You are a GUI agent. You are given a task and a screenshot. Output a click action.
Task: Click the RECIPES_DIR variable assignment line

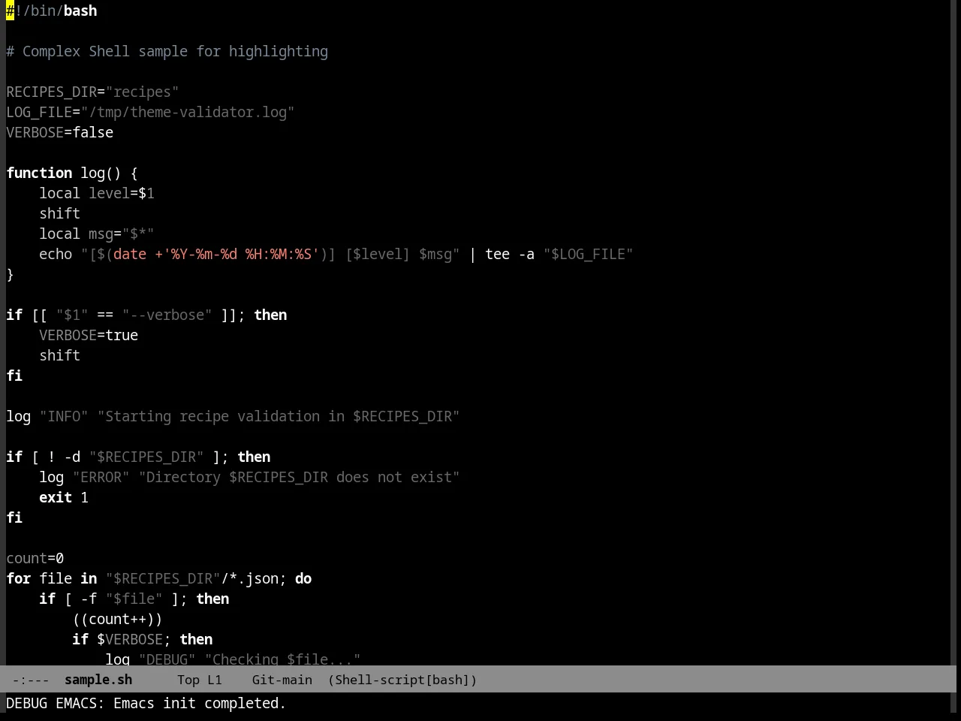pyautogui.click(x=92, y=92)
